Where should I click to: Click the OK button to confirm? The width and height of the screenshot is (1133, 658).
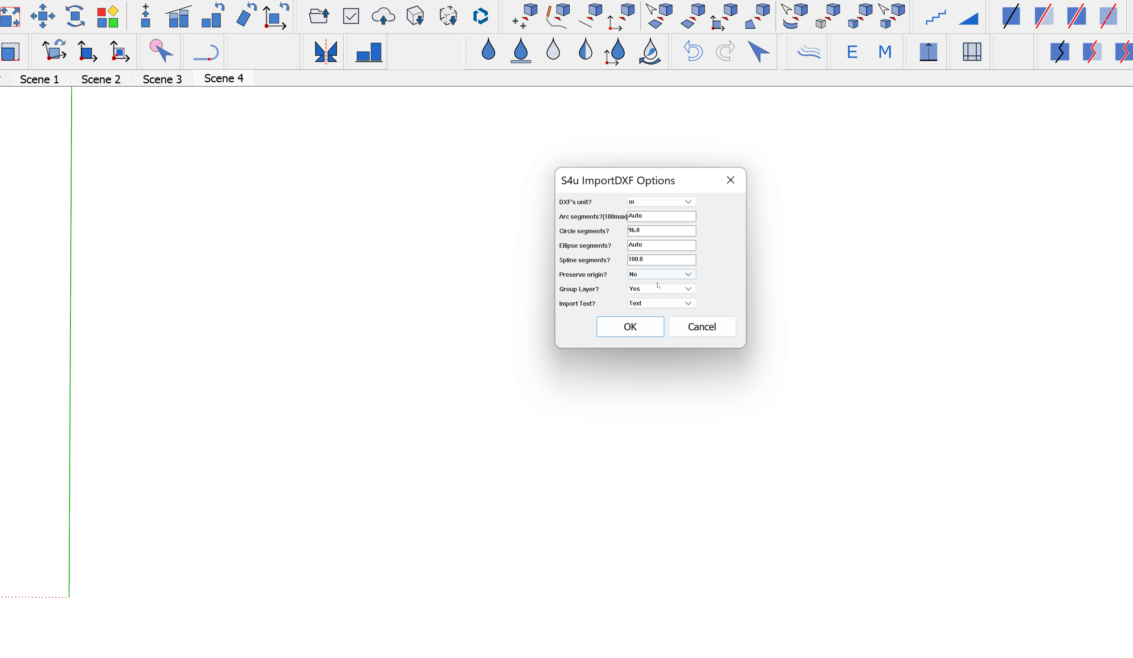[630, 327]
